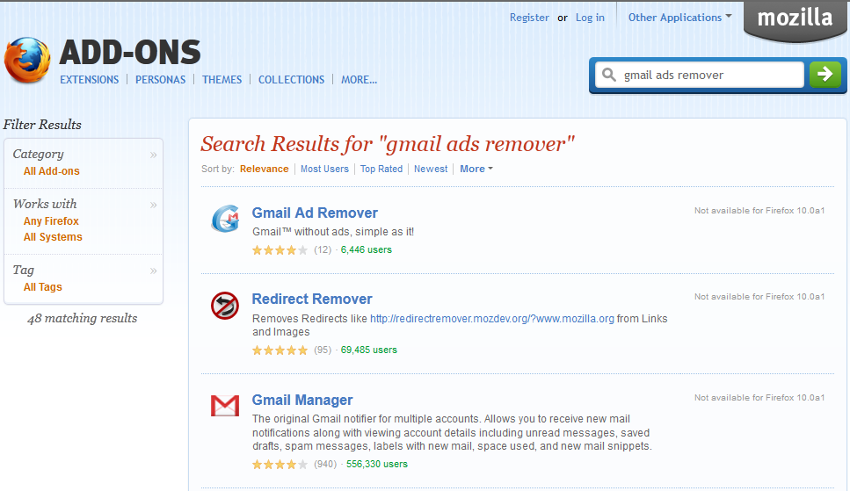850x491 pixels.
Task: Click the Search Results heading
Action: click(388, 144)
